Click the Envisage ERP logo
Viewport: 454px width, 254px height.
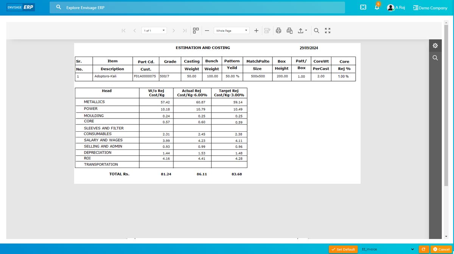21,7
